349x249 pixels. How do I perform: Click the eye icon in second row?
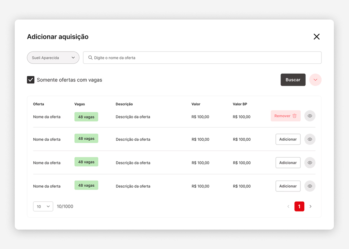(310, 139)
